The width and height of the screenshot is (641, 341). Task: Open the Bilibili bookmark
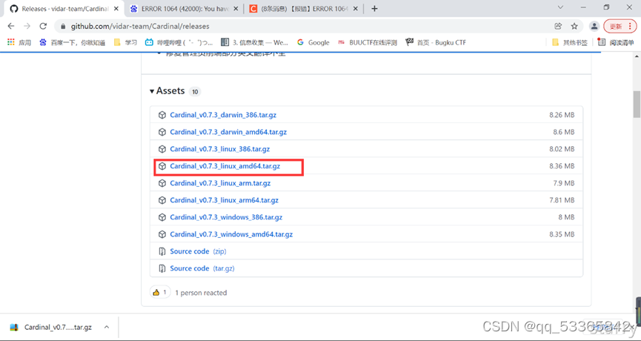click(x=179, y=42)
